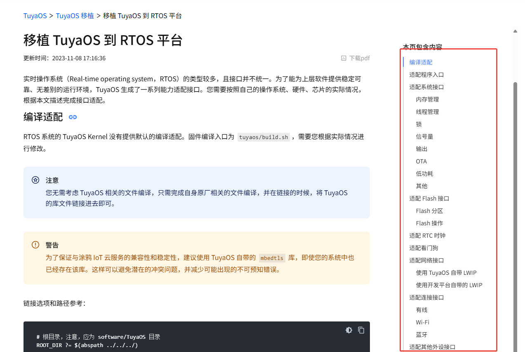Screen dimensions: 525x352
Task: Navigate to 适配系统接口 section
Action: point(426,87)
